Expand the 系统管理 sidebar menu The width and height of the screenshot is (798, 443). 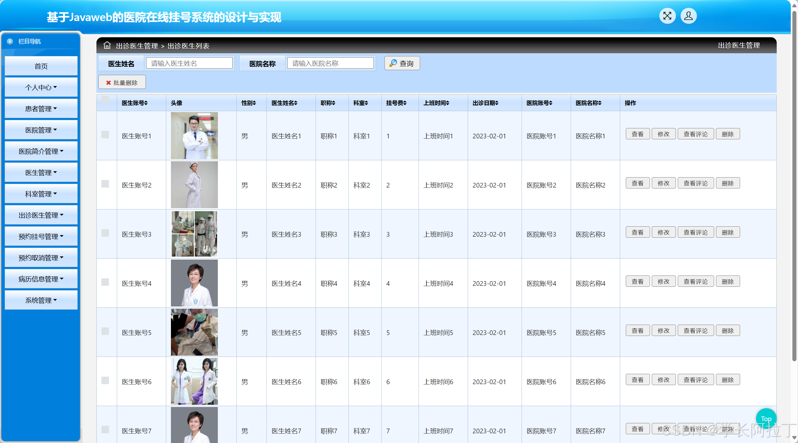pyautogui.click(x=41, y=300)
